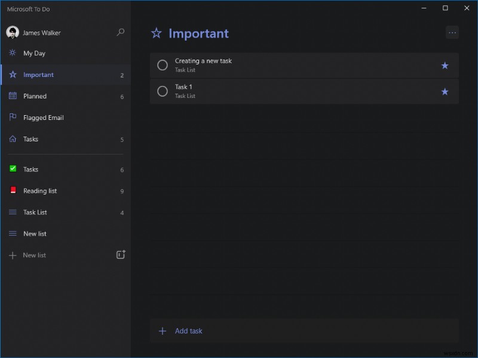The height and width of the screenshot is (358, 478).
Task: Click the green Tasks list icon
Action: (x=13, y=169)
